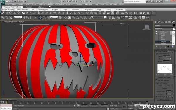The image size is (176, 110).
Task: Switch to the Display command panel tab
Action: (x=170, y=22)
